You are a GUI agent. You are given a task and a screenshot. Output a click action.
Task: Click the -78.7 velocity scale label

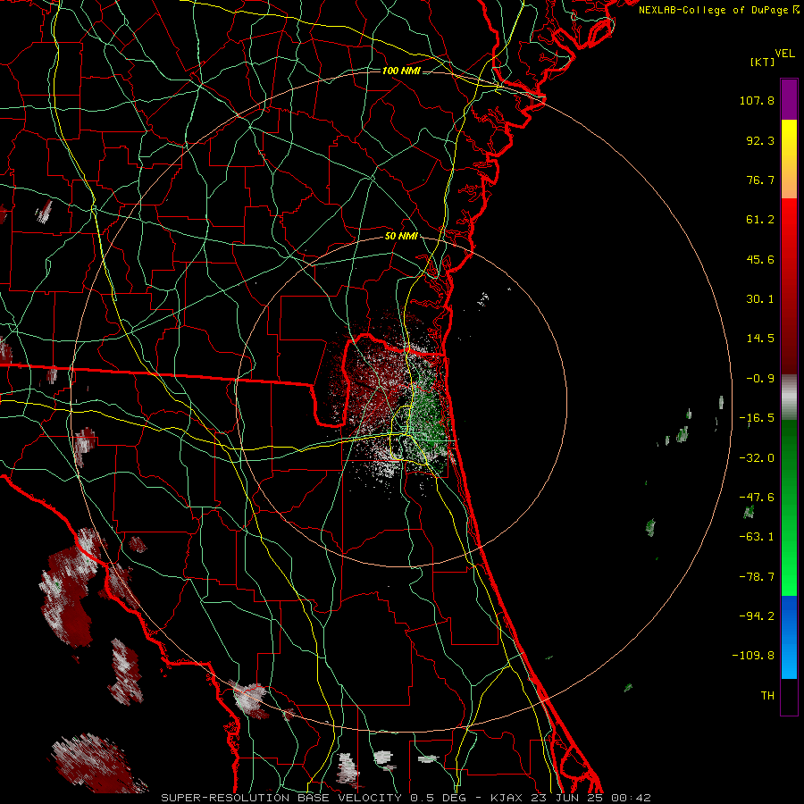(757, 577)
